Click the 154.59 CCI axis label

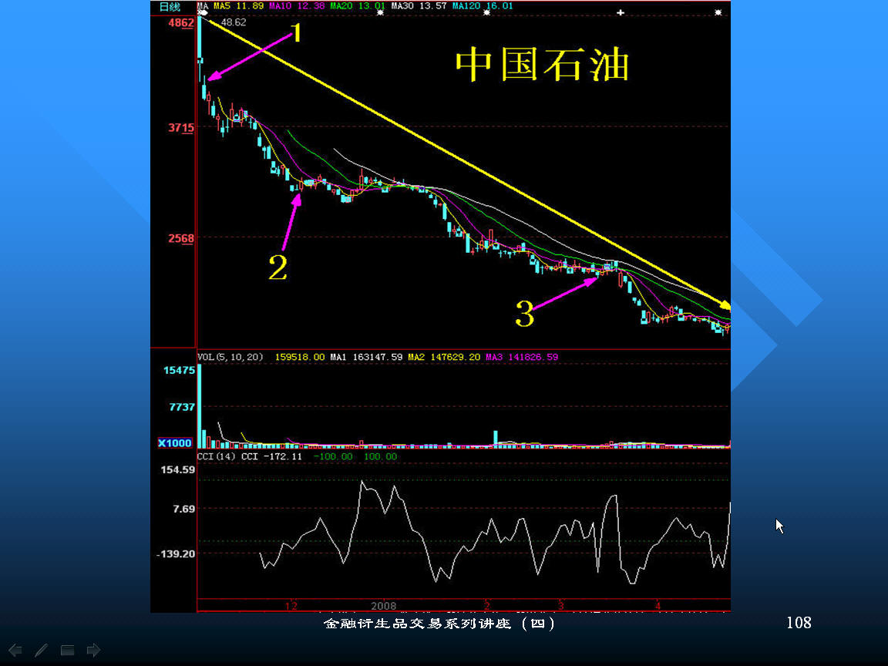[x=178, y=469]
